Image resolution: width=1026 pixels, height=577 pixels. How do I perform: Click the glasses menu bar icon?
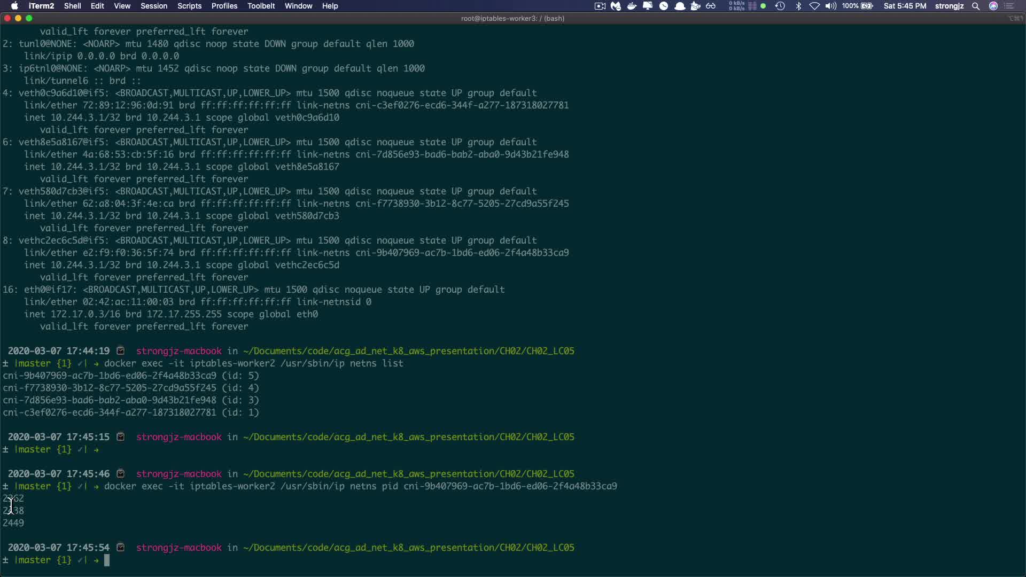[x=711, y=6]
